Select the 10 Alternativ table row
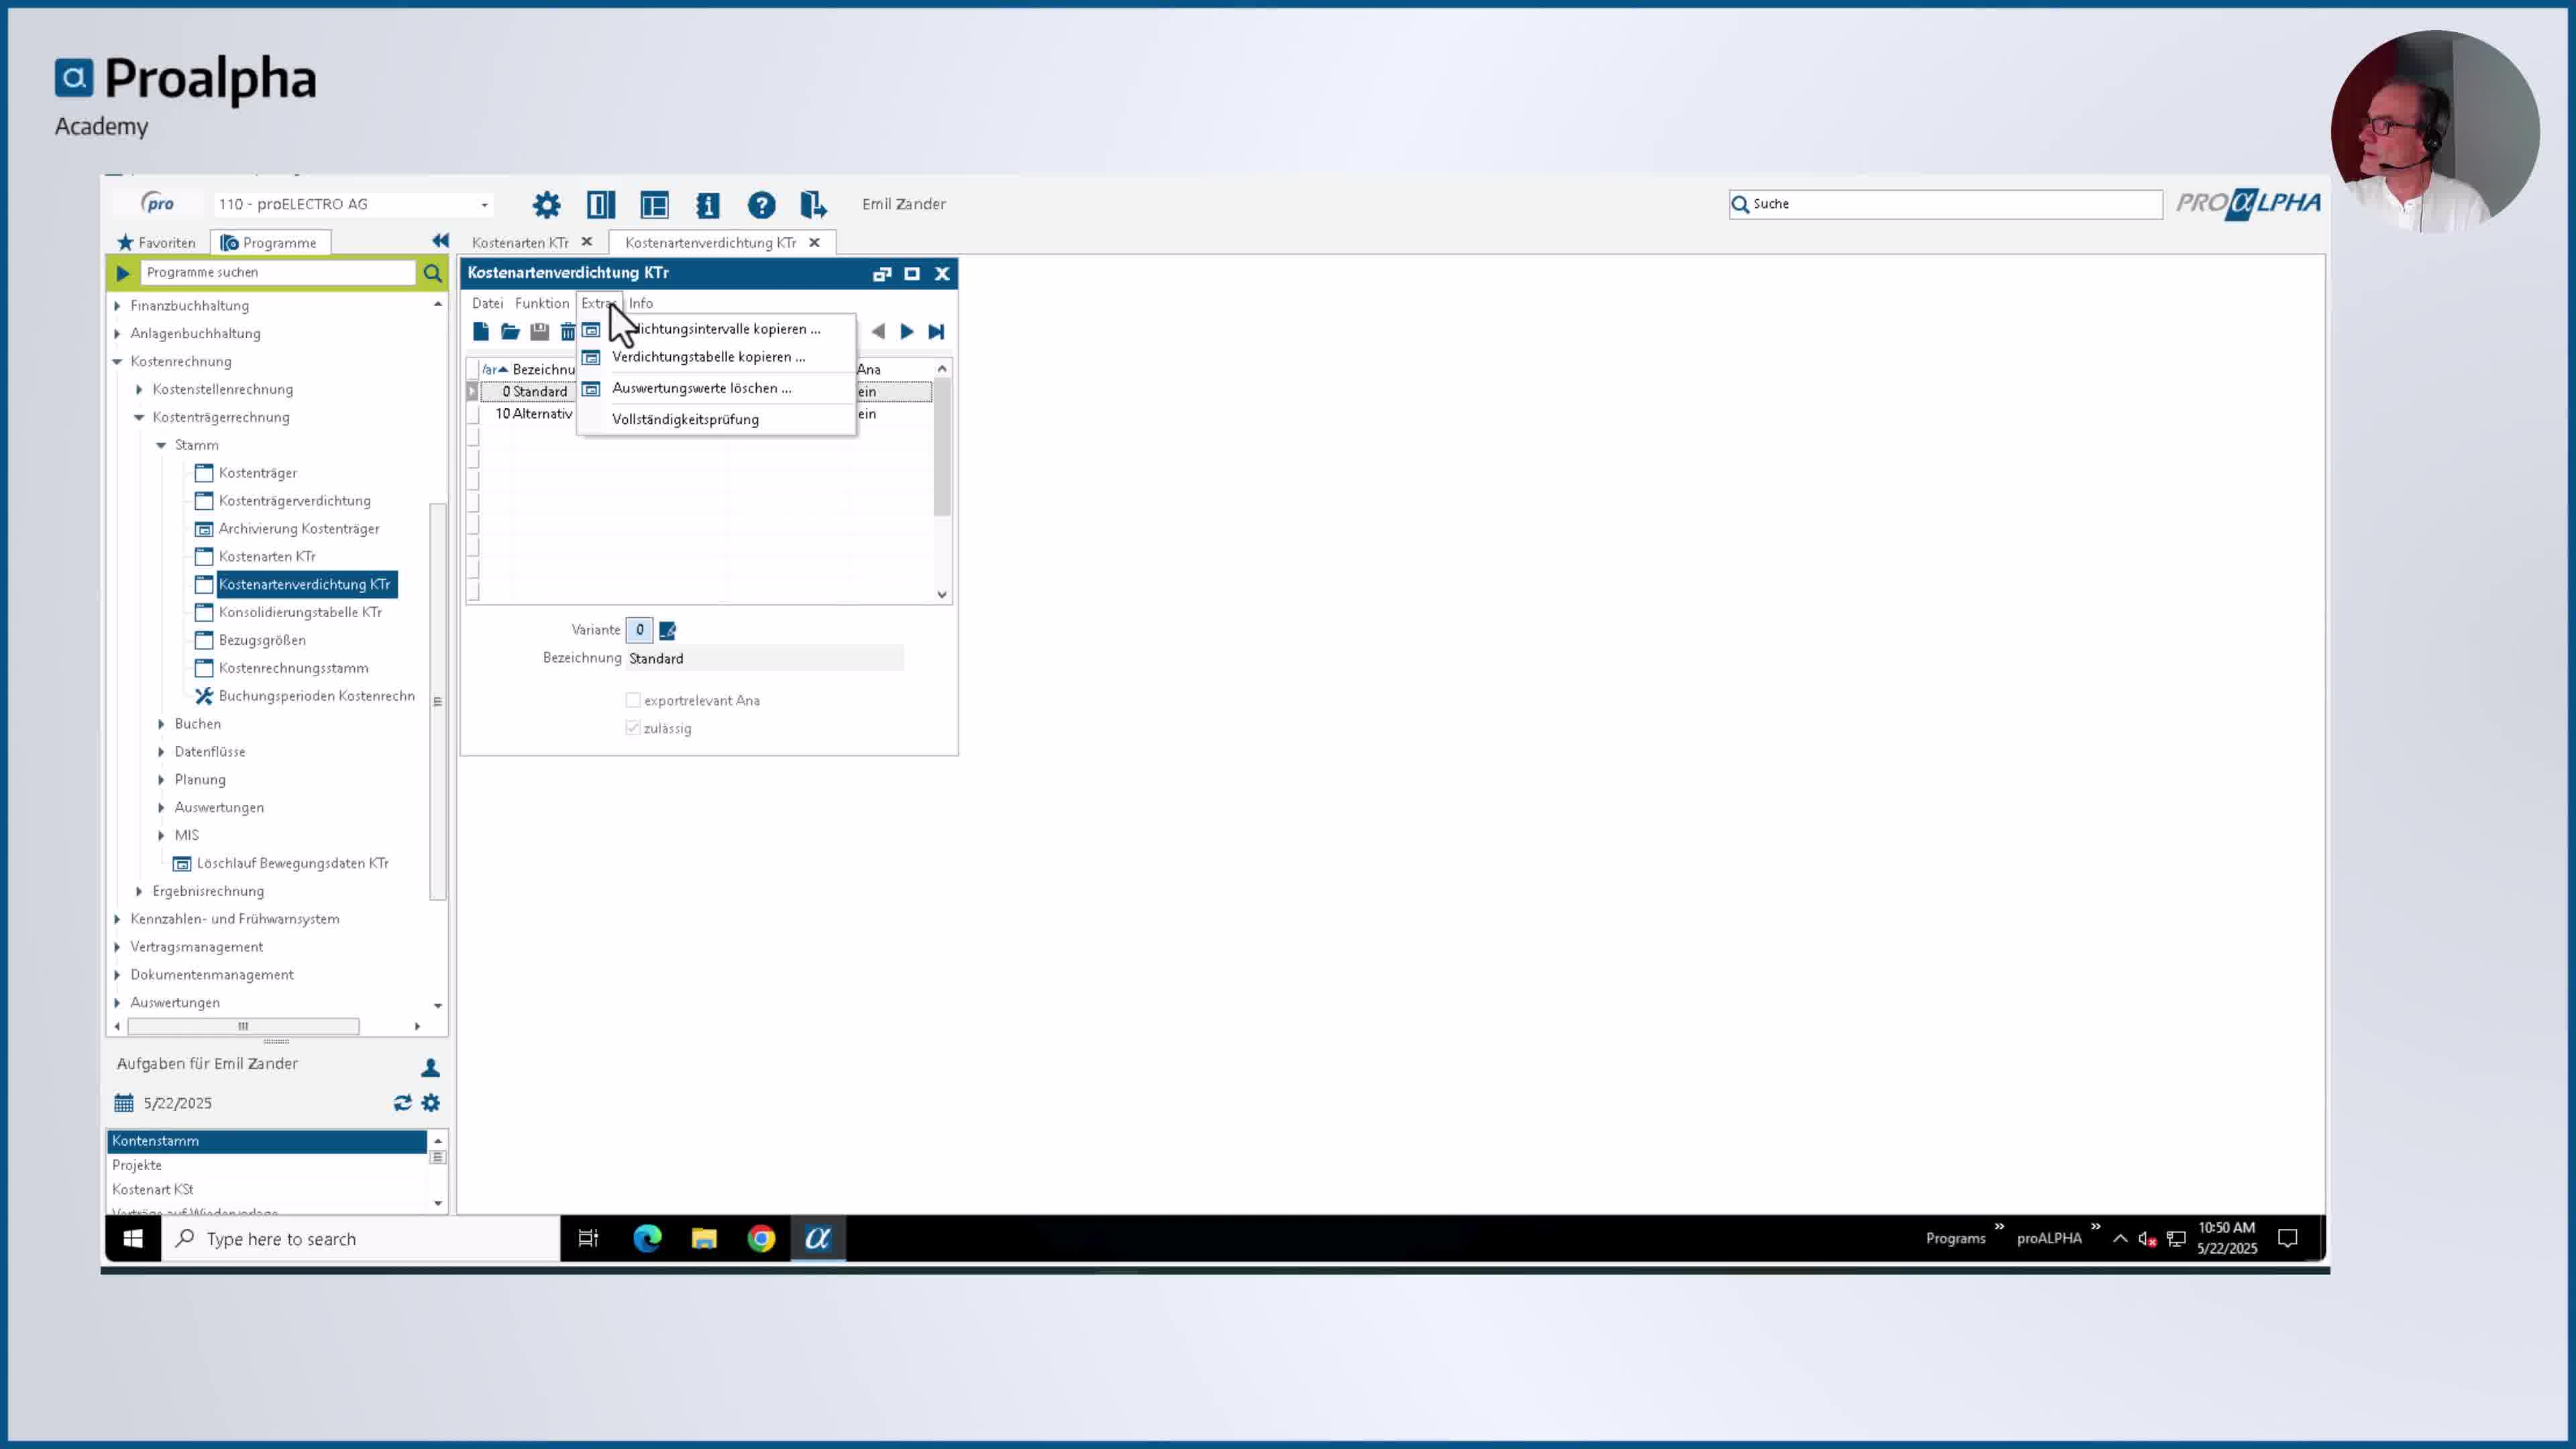This screenshot has width=2576, height=1449. 706,414
